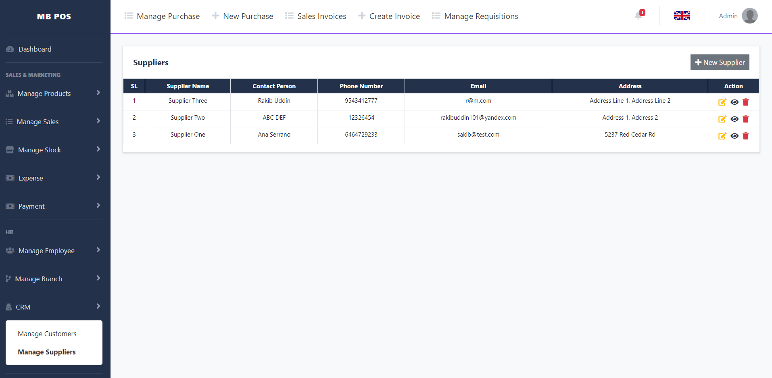Screen dimensions: 772x378
Task: Delete Supplier Three with trash icon
Action: click(x=745, y=102)
